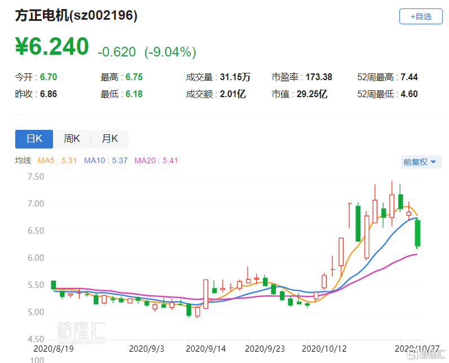
Task: Click the 52周最高 value 7.44
Action: [409, 77]
